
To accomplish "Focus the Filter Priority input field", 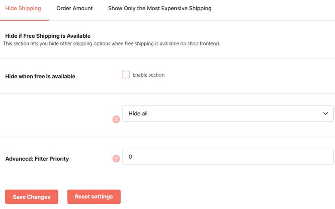I will click(228, 157).
